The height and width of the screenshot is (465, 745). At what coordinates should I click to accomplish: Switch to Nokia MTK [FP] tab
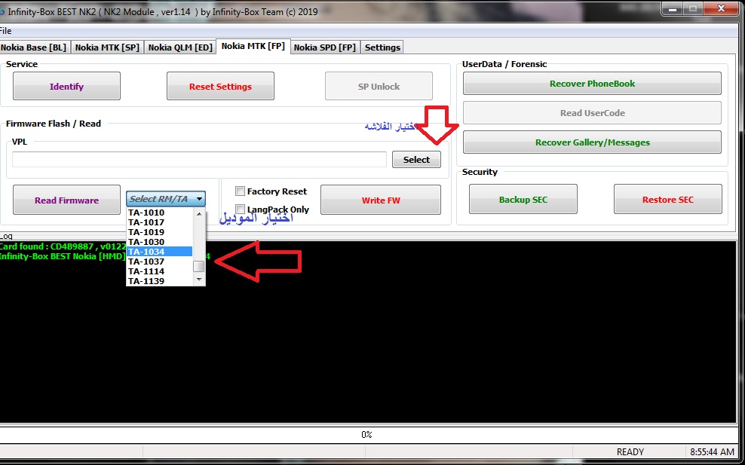point(253,46)
